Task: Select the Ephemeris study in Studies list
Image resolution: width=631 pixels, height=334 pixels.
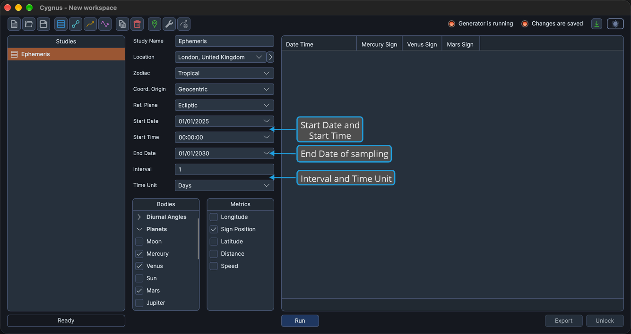Action: (66, 54)
